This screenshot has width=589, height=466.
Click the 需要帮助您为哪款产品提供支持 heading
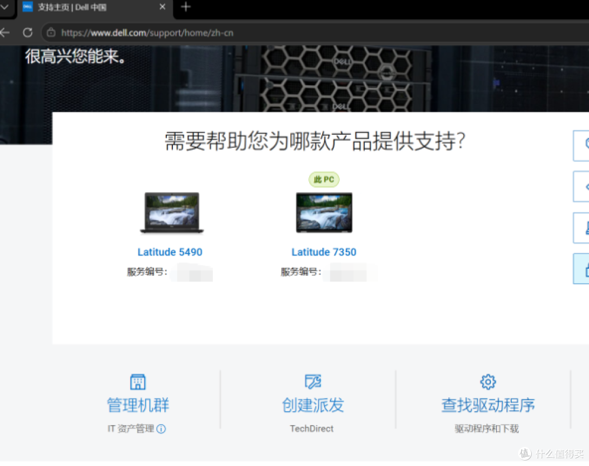pos(315,141)
